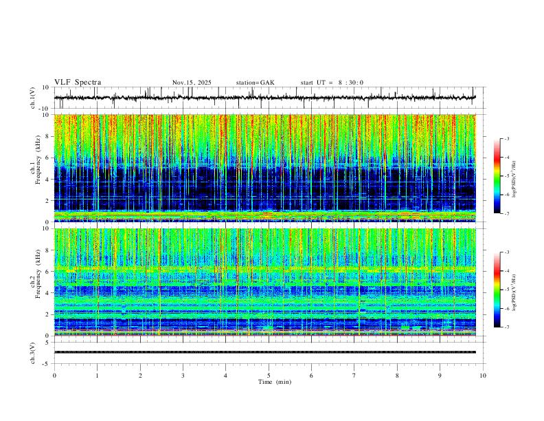This screenshot has height=421, width=544.
Task: Click the "VLF Spectra" plot title
Action: tap(78, 83)
